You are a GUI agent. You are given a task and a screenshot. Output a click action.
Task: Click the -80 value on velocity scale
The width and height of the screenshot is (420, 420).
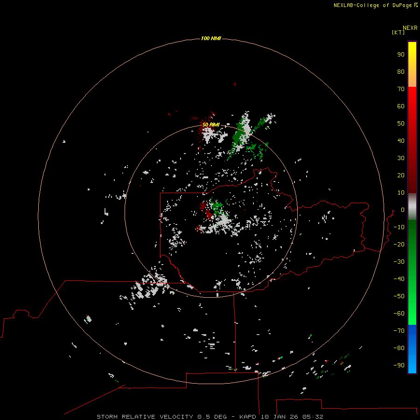tap(399, 348)
